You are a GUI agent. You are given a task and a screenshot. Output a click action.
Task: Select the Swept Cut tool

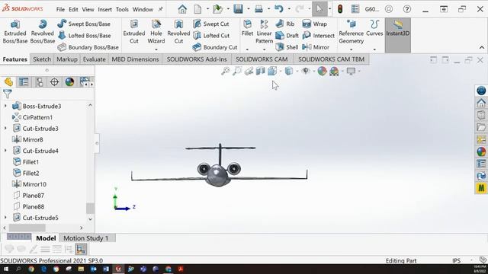[x=210, y=24]
